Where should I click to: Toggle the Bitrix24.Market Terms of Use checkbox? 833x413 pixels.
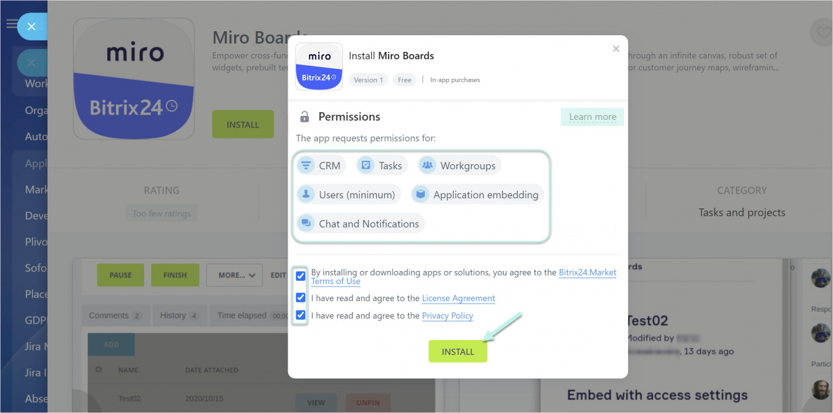tap(300, 276)
